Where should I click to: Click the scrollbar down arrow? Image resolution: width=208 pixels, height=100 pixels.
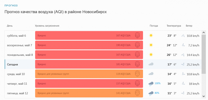[204, 96]
